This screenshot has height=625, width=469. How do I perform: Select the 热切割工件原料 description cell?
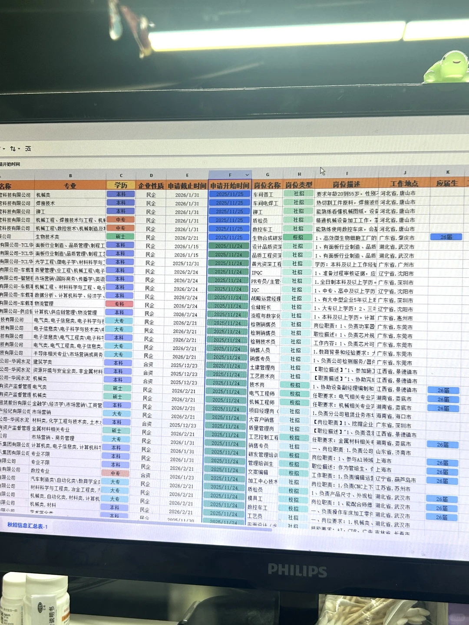(347, 202)
